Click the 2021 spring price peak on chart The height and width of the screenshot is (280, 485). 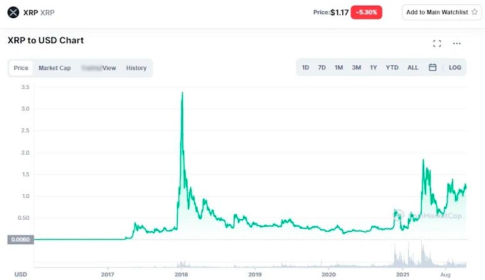[x=423, y=160]
